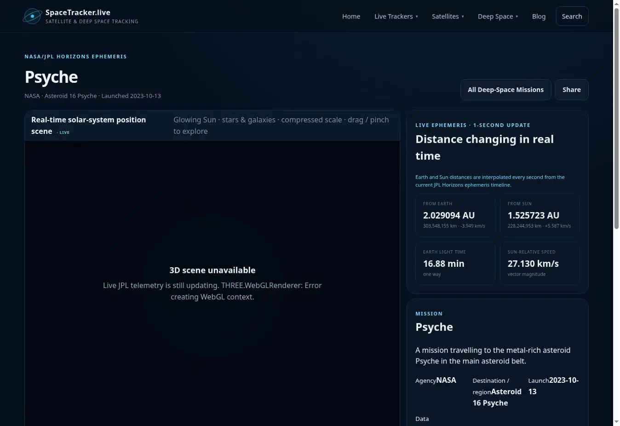
Task: Click the Search button in header
Action: (572, 17)
